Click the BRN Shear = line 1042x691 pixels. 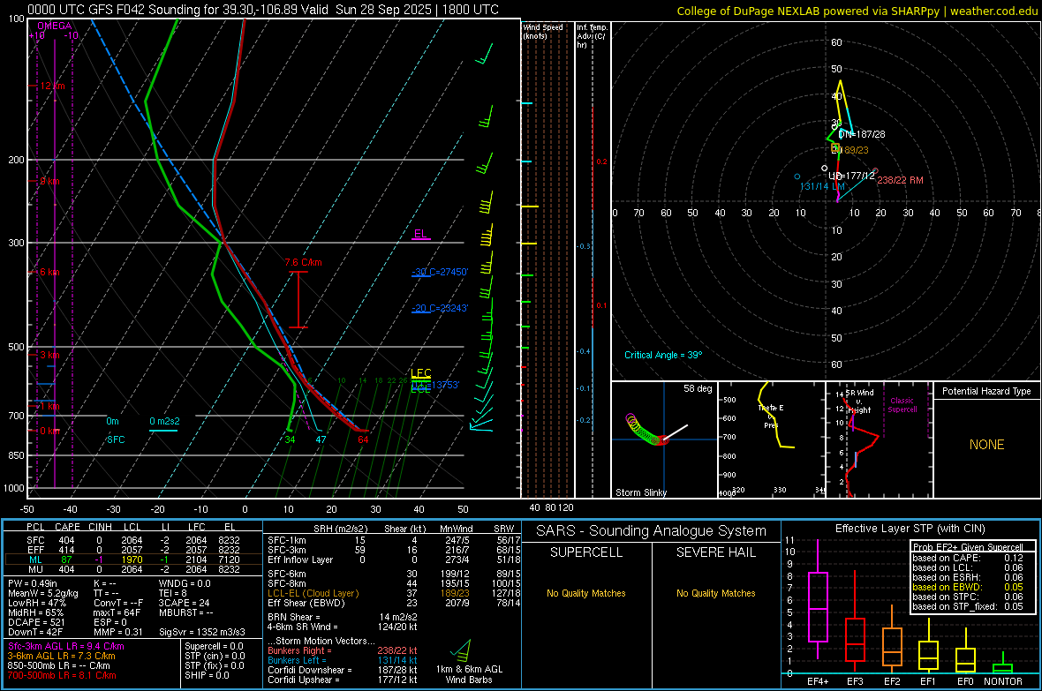(343, 617)
